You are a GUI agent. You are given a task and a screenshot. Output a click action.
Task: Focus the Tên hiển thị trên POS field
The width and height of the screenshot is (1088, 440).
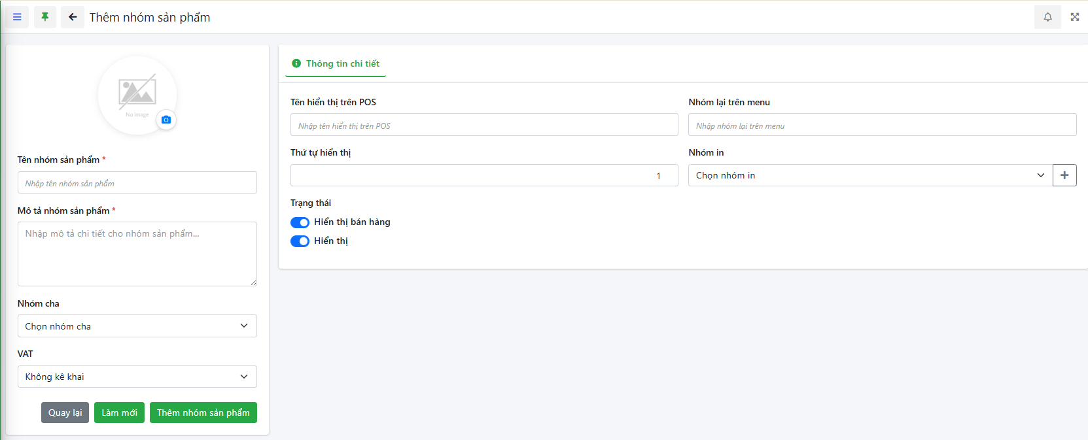tap(483, 125)
